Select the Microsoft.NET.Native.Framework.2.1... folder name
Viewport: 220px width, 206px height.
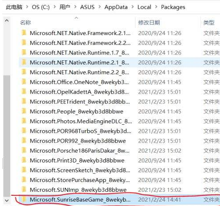tap(80, 33)
